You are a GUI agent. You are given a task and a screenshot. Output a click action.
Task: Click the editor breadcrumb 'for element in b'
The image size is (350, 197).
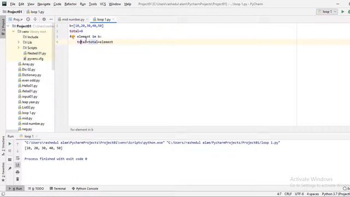pos(82,130)
